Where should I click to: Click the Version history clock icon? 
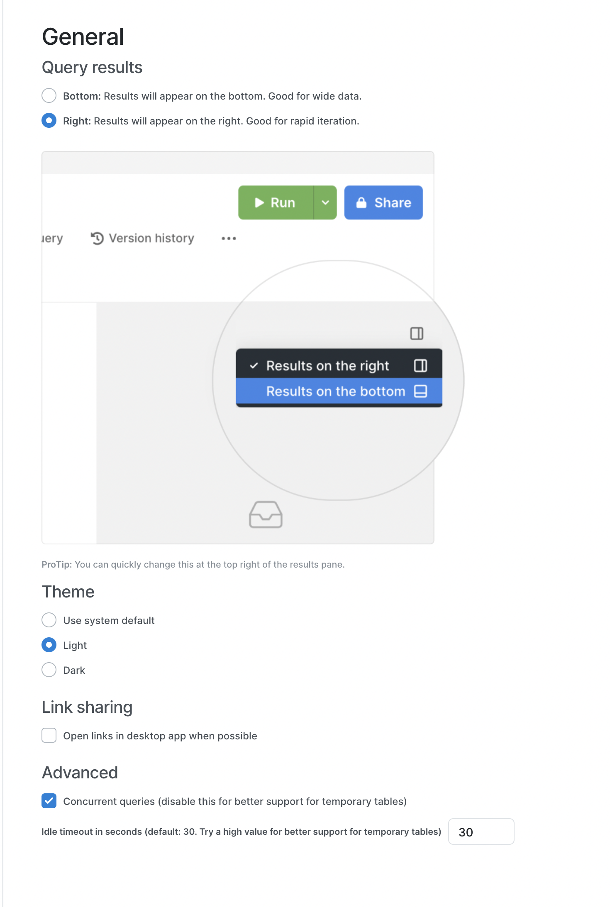(97, 238)
